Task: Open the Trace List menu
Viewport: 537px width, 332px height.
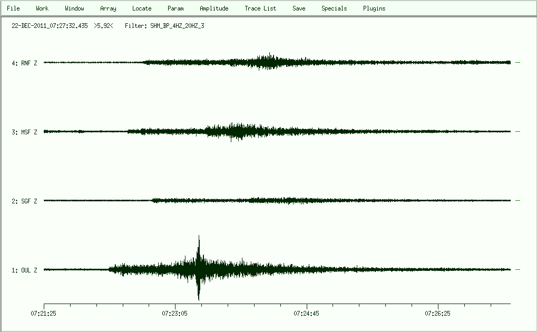Action: click(260, 8)
